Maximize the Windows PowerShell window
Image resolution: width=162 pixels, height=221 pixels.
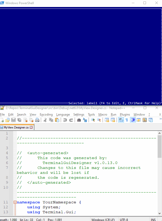145,3
